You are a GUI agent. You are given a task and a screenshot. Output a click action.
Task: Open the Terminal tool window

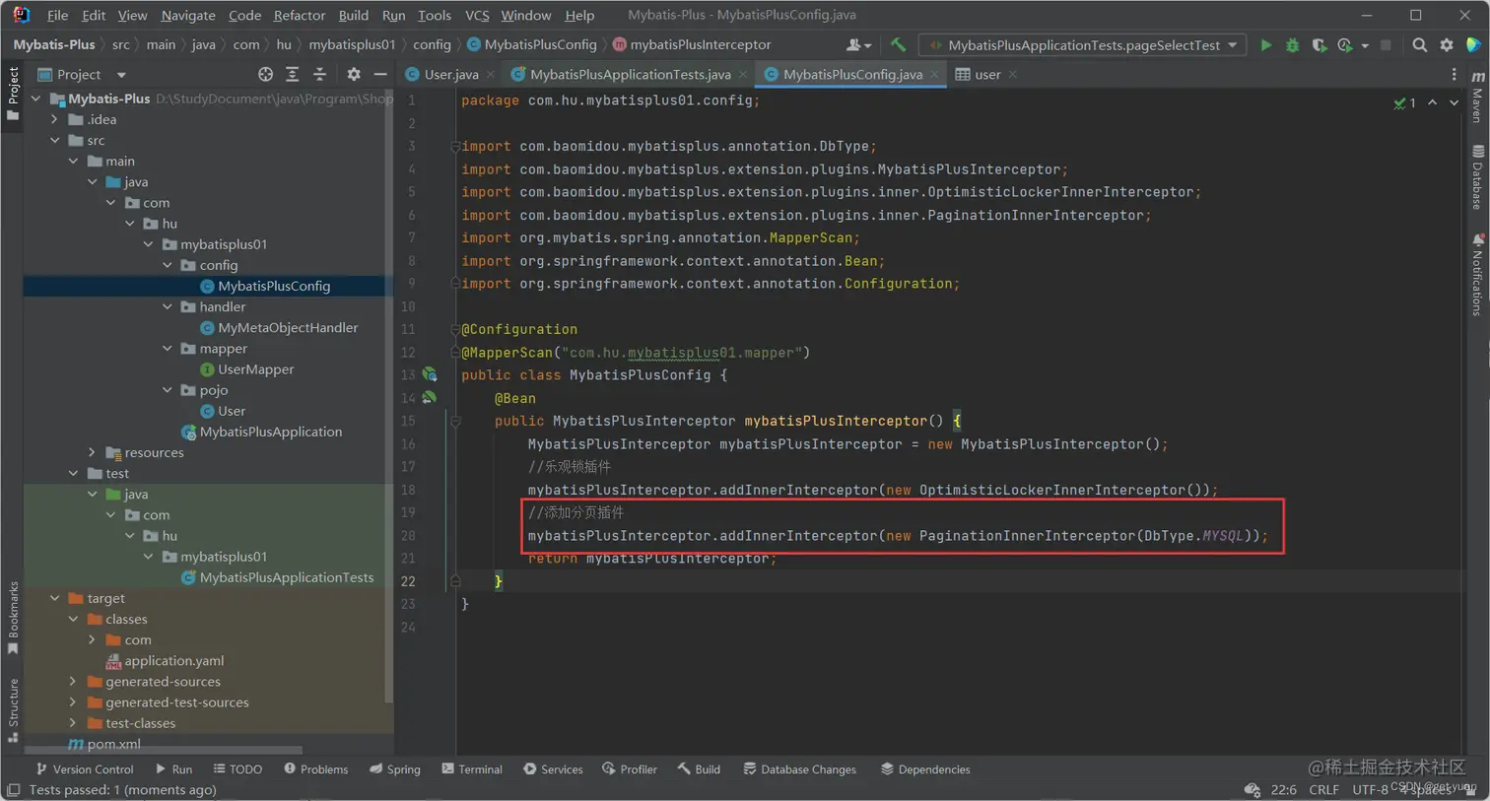tap(471, 769)
